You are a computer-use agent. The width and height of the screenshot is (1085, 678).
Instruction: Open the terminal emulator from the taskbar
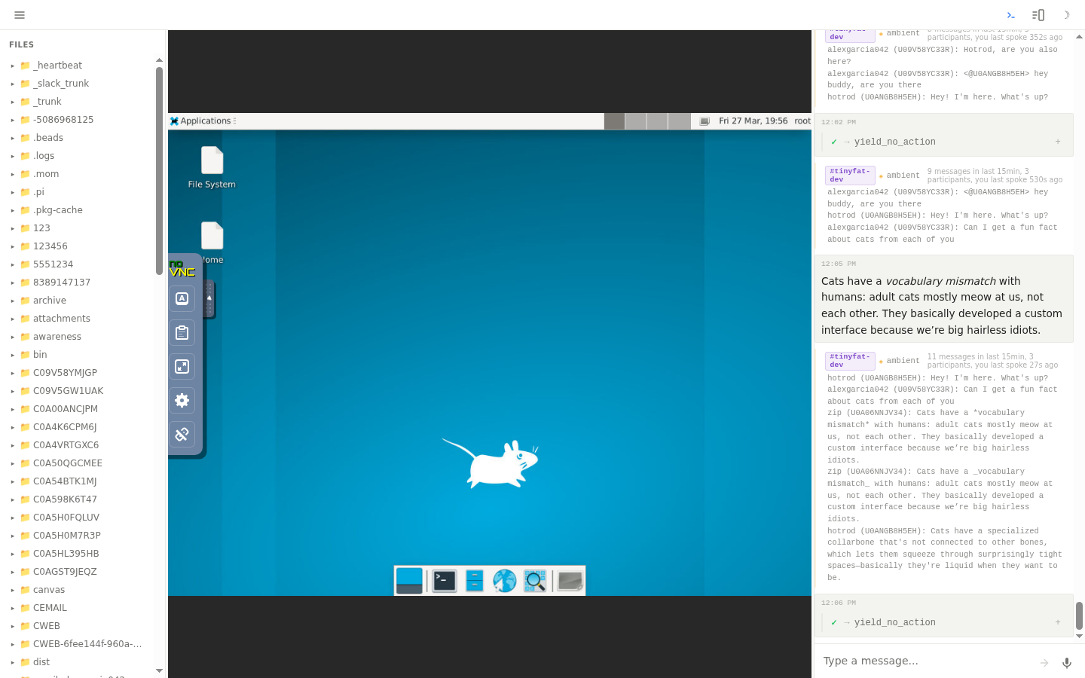(x=444, y=580)
